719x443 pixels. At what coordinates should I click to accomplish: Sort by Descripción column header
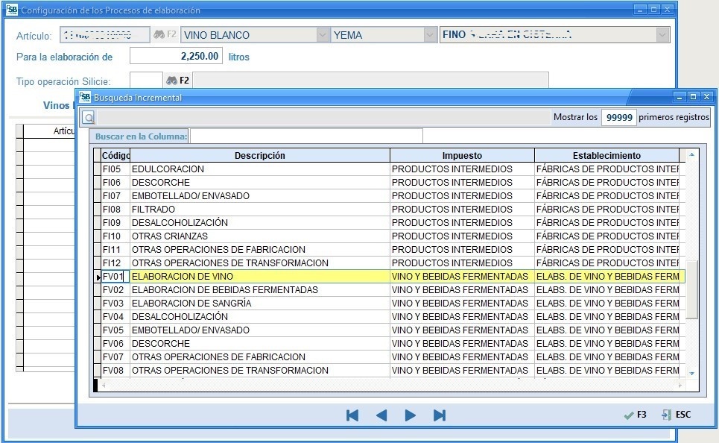tap(259, 156)
